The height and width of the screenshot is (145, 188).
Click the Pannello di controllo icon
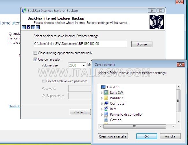point(106,114)
